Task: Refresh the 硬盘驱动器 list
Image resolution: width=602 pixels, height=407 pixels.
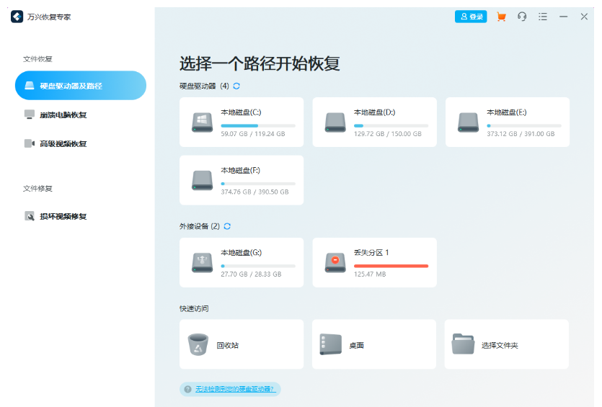Action: (236, 86)
